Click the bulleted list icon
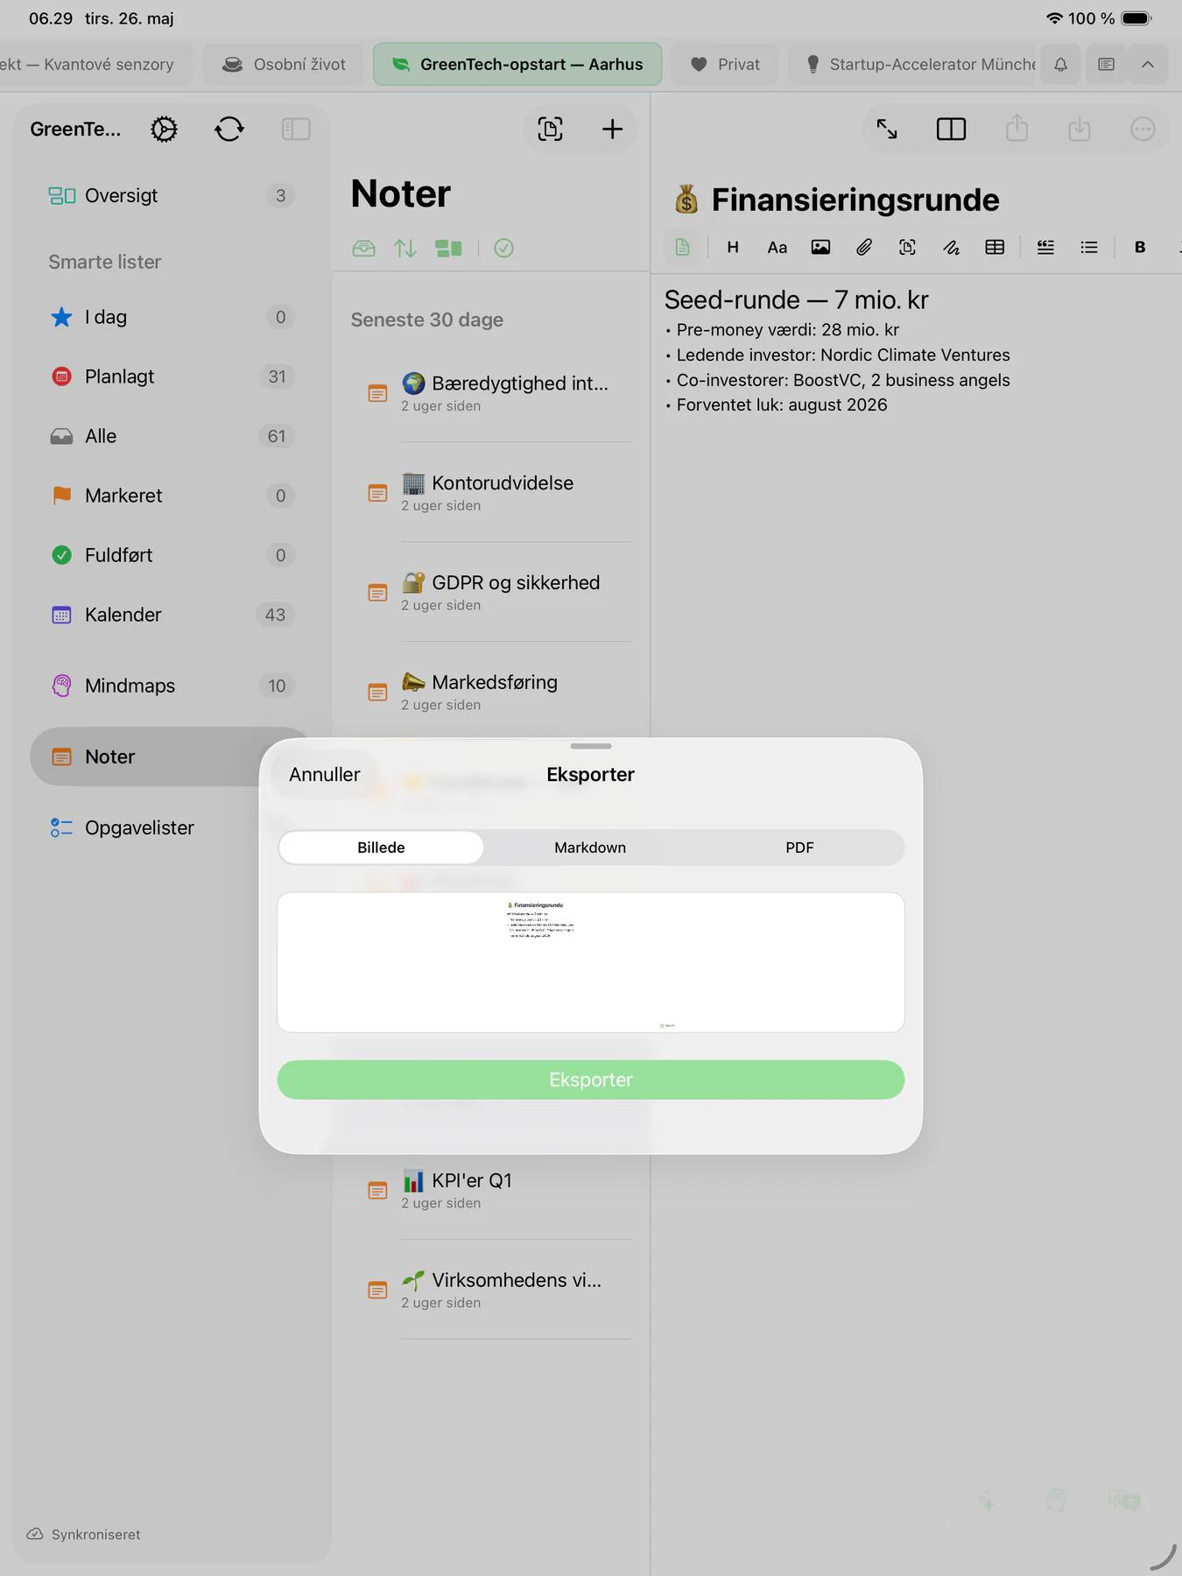Image resolution: width=1182 pixels, height=1576 pixels. 1089,248
